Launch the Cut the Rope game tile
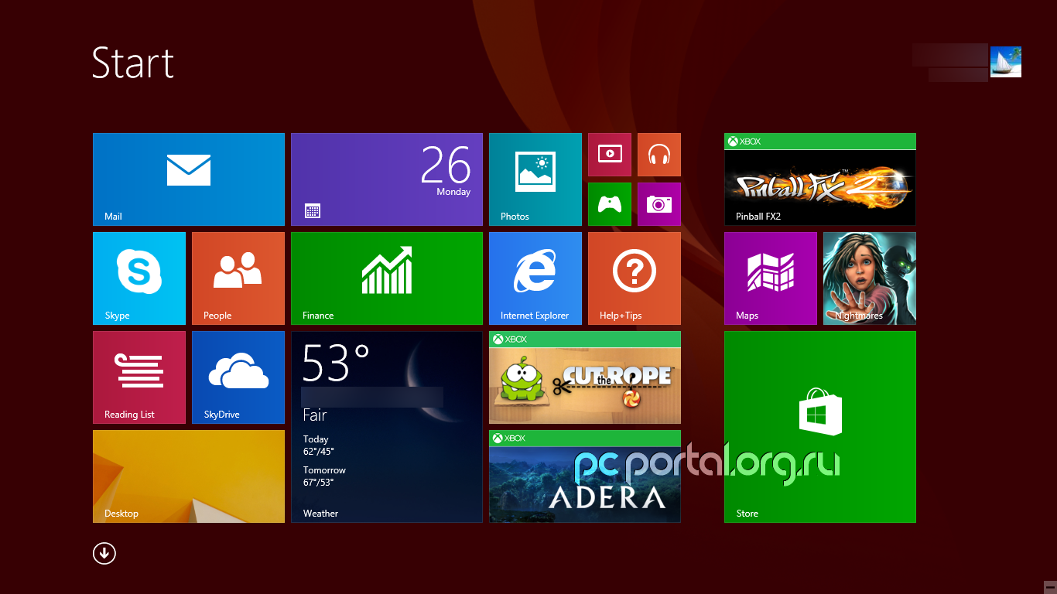The width and height of the screenshot is (1057, 594). point(585,377)
